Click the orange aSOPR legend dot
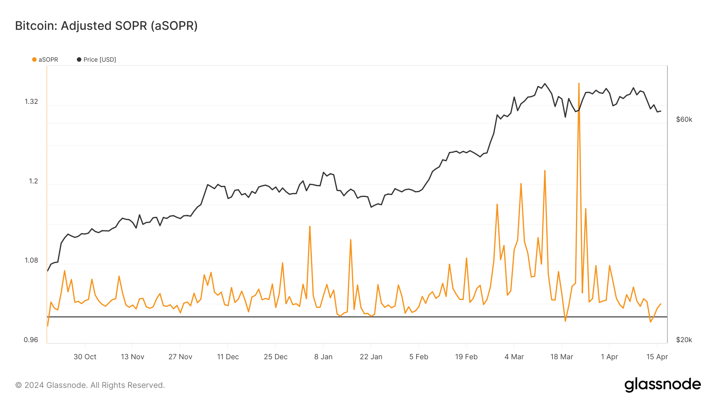The width and height of the screenshot is (716, 403). 35,60
